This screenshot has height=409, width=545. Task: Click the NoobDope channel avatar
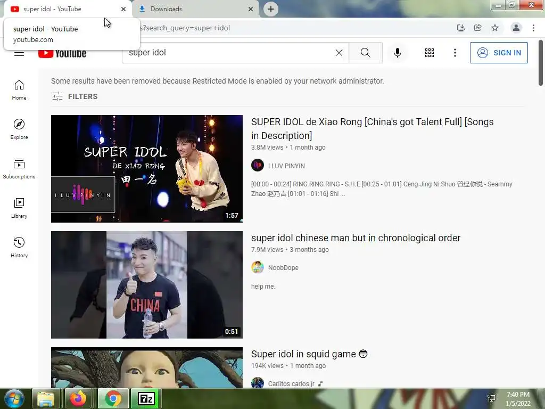258,267
